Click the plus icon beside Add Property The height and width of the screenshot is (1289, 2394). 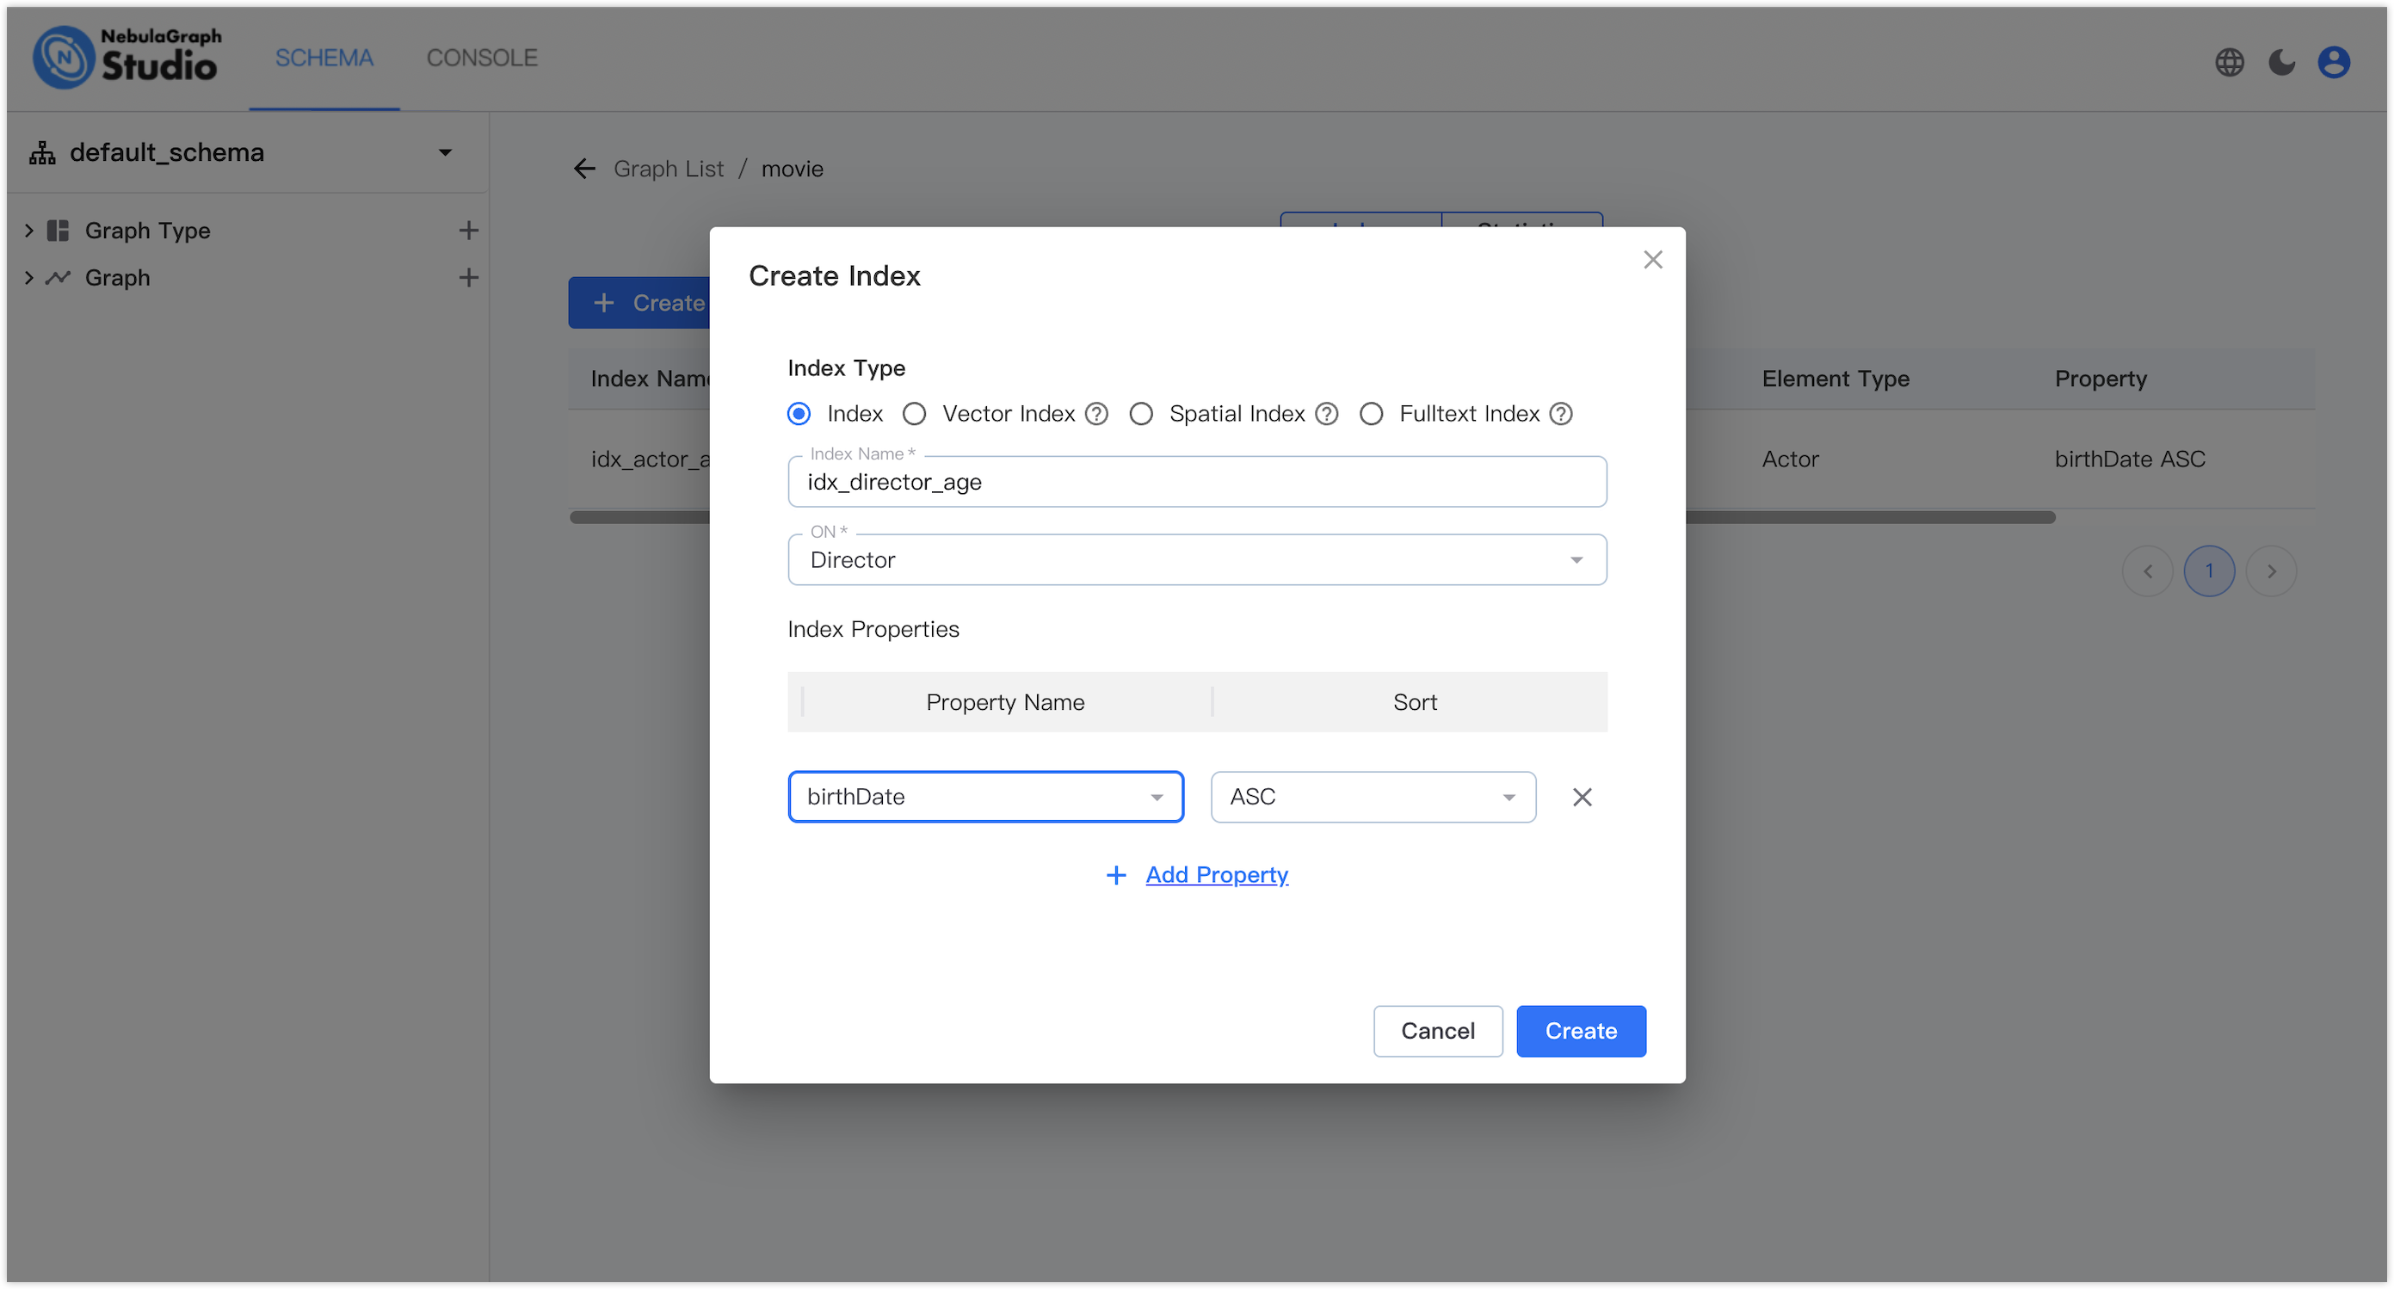(x=1115, y=874)
